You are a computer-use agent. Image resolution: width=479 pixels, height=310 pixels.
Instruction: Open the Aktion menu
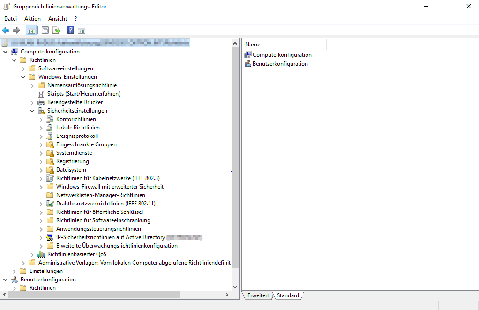pos(32,18)
